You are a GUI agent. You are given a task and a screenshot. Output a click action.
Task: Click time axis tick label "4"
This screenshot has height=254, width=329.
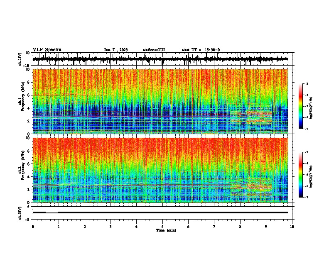[x=137, y=227]
